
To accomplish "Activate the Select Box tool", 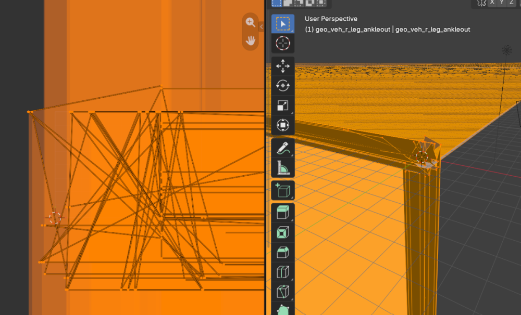I will 283,24.
